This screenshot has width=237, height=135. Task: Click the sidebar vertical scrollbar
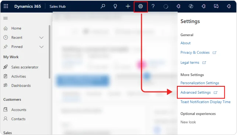[49, 52]
